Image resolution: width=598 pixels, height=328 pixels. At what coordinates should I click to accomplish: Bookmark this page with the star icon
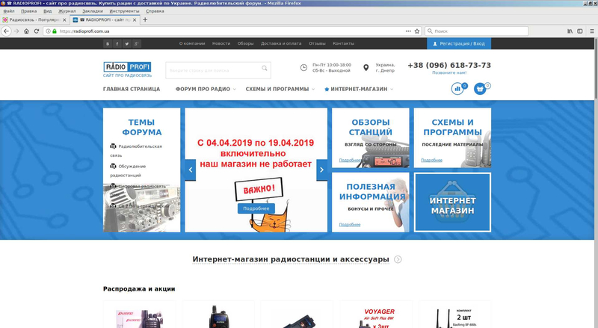pos(417,31)
